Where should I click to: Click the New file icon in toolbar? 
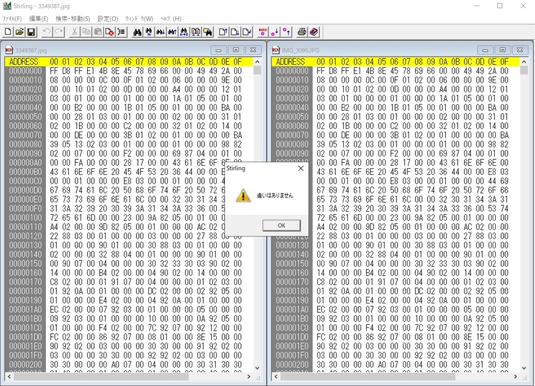(x=8, y=32)
